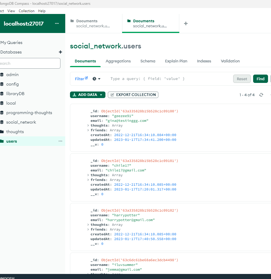Click updatedAt value 2023-01-17T17:40:50.558
271x279 pixels.
coord(145,239)
